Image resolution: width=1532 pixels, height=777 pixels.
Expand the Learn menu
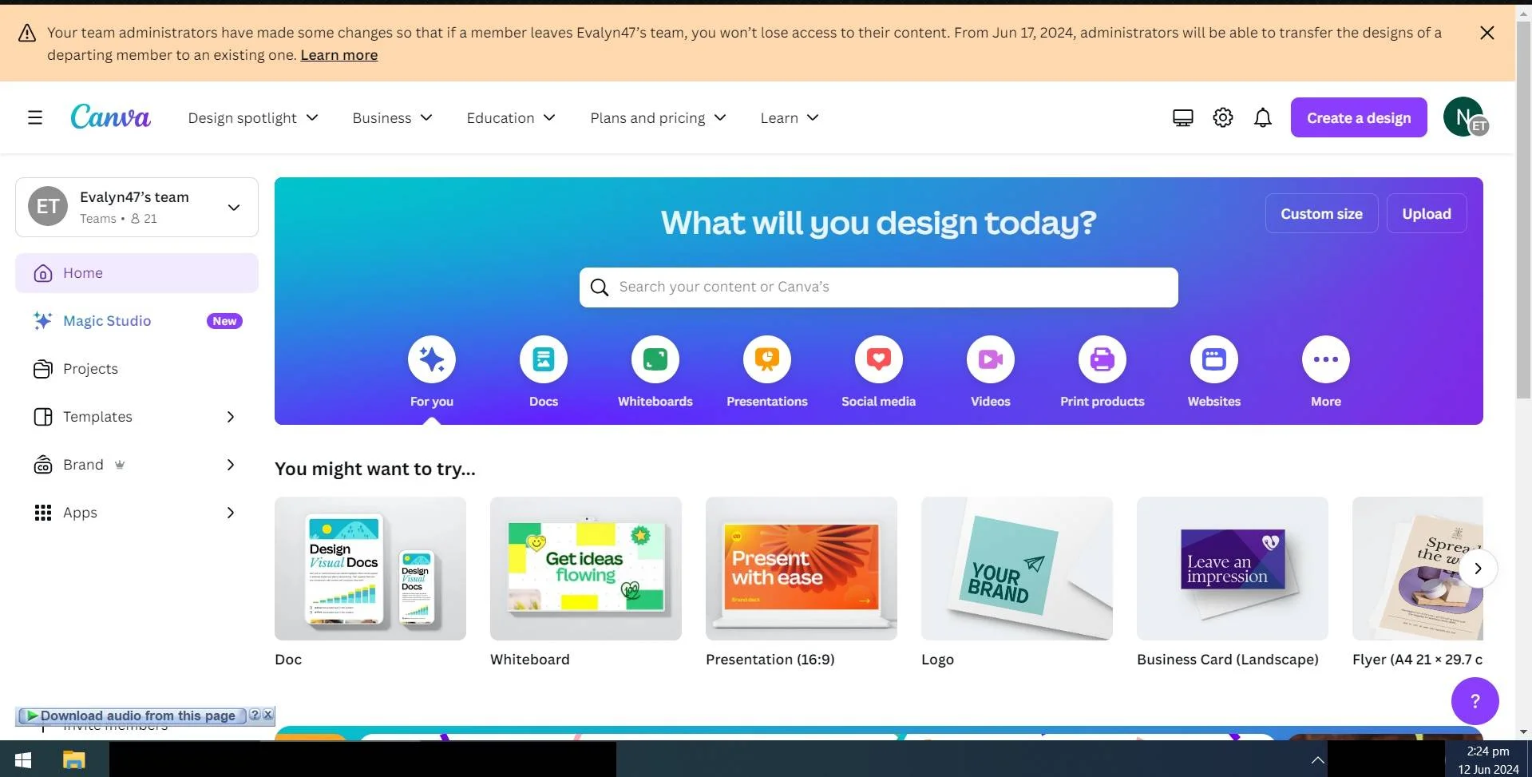[790, 118]
